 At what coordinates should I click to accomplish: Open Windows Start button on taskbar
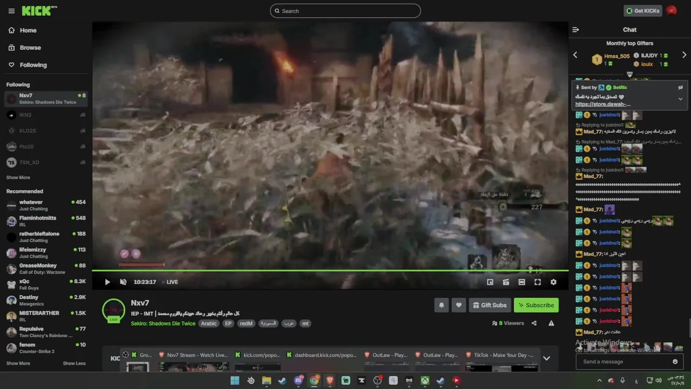pyautogui.click(x=235, y=380)
